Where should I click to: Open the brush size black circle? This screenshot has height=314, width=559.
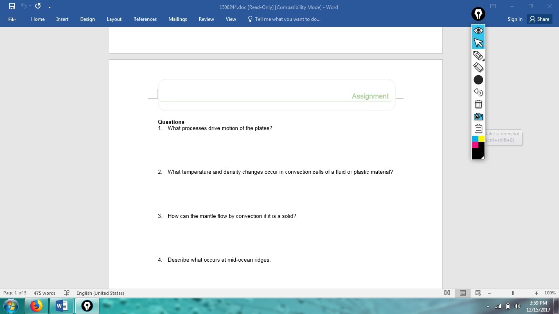pos(478,80)
